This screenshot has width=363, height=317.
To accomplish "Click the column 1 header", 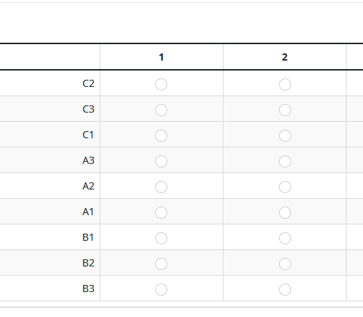I will (162, 57).
